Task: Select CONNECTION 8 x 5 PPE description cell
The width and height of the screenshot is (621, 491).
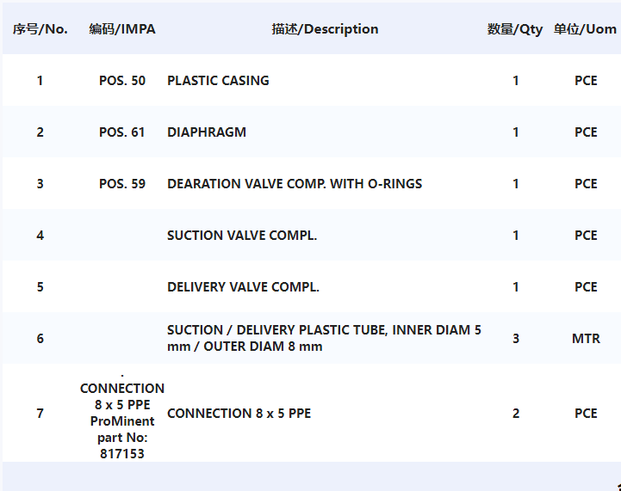Action: 239,413
